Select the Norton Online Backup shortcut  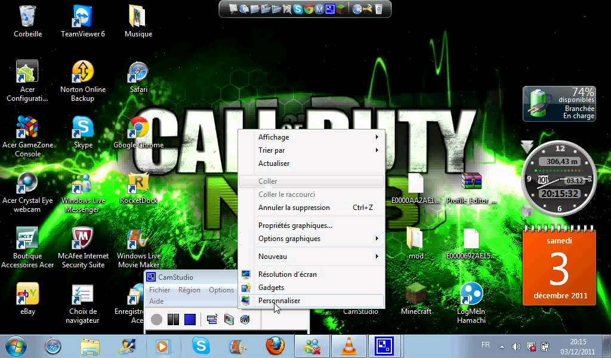(x=82, y=81)
